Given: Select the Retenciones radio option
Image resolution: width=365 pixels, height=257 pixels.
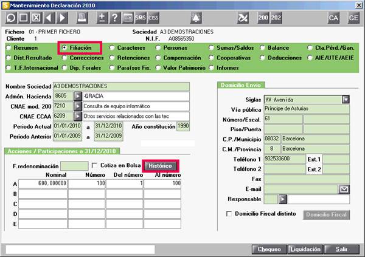Looking at the screenshot, I should click(112, 58).
